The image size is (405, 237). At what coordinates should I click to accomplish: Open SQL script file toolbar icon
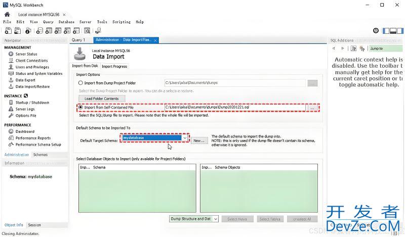coord(18,31)
